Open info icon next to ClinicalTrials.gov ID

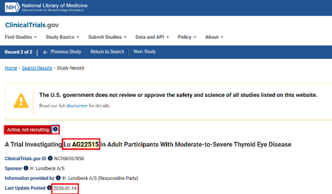[50, 159]
